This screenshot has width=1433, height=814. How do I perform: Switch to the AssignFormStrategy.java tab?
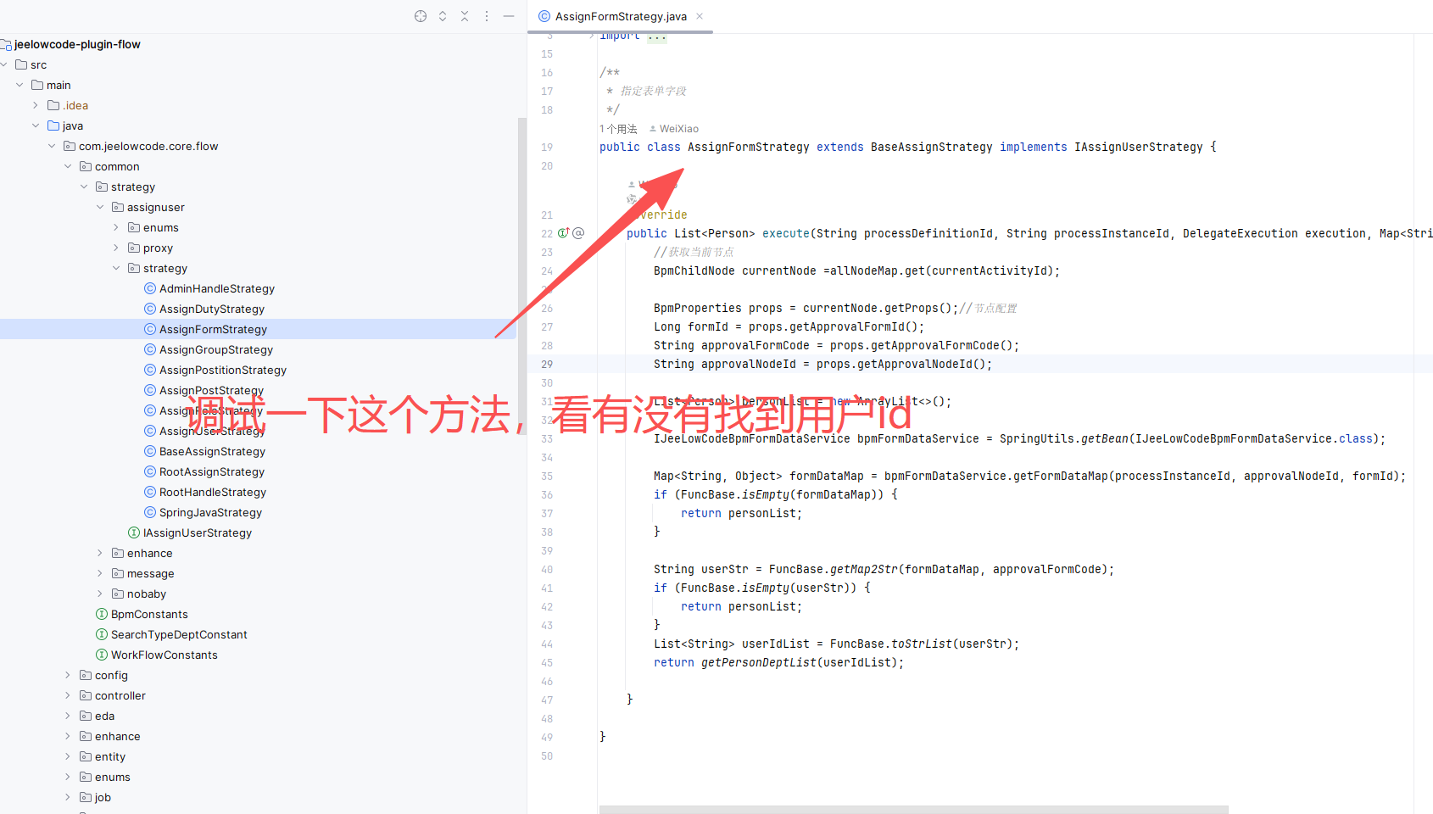(621, 16)
